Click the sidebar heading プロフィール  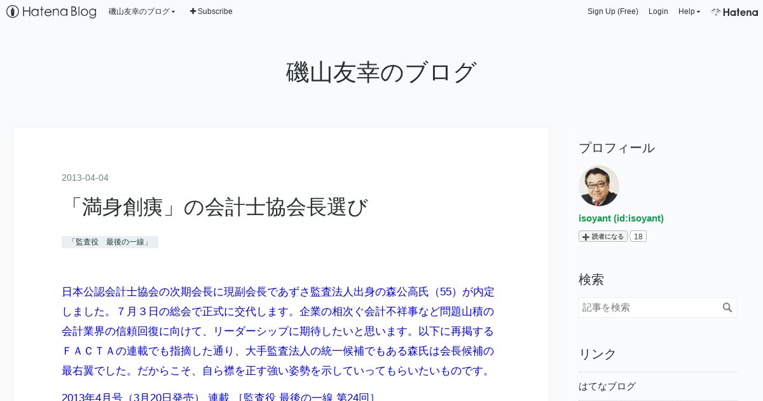pos(617,148)
